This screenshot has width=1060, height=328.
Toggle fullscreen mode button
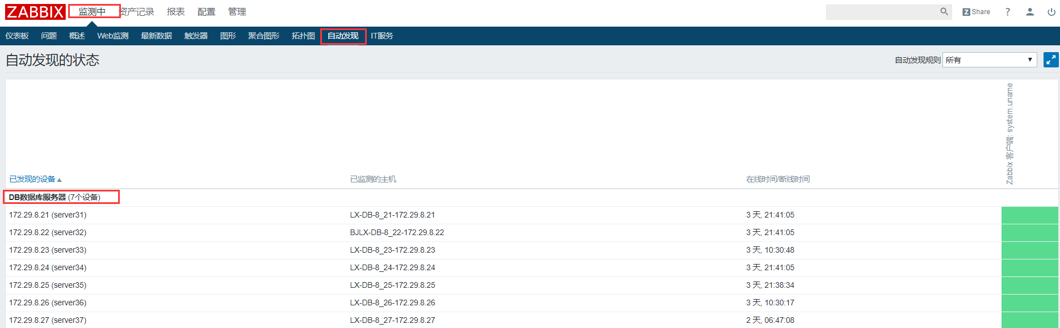tap(1051, 60)
